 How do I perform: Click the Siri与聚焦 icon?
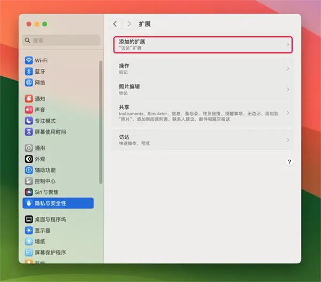[x=29, y=192]
